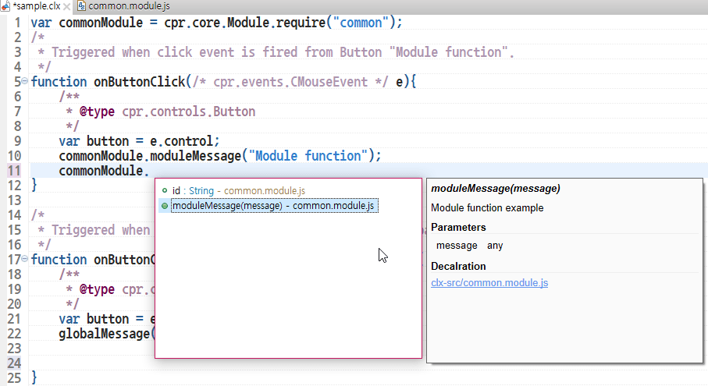Click line number 24 in the gutter
Viewport: 708px width, 386px height.
(x=14, y=363)
